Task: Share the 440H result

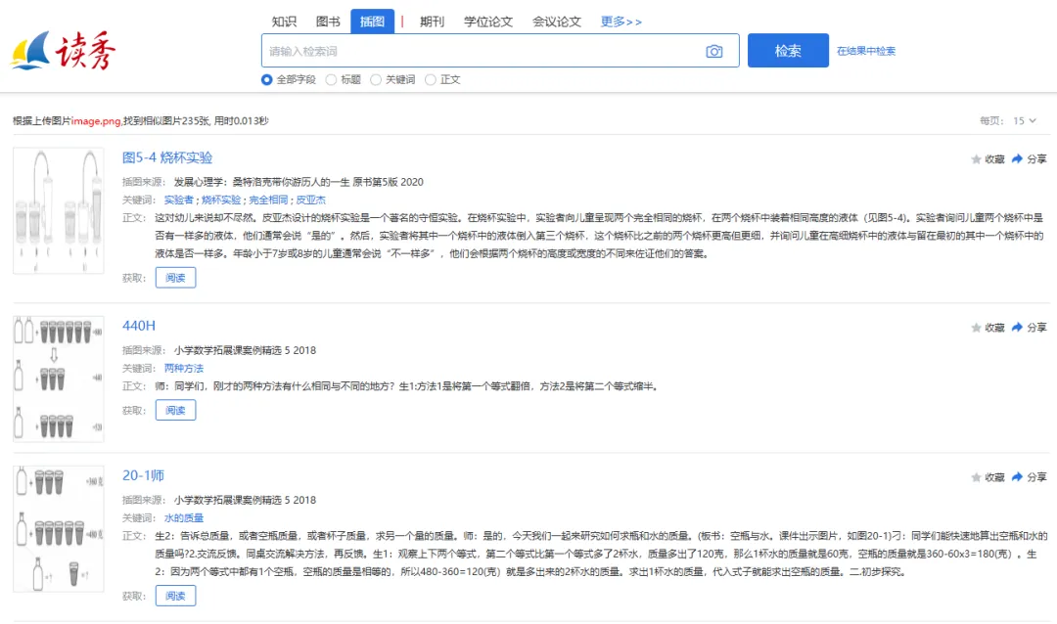Action: click(x=1018, y=327)
